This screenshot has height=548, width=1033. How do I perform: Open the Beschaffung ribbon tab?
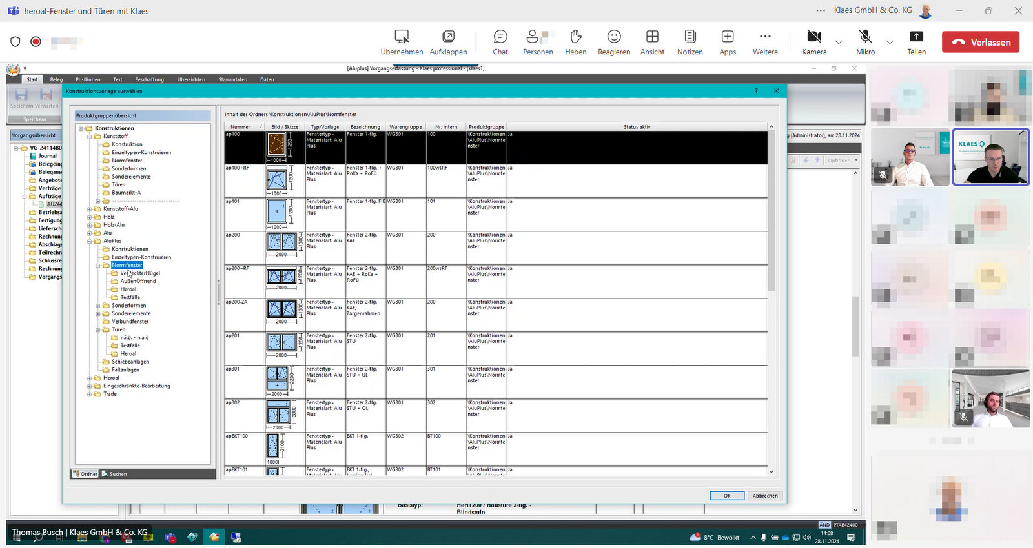149,79
